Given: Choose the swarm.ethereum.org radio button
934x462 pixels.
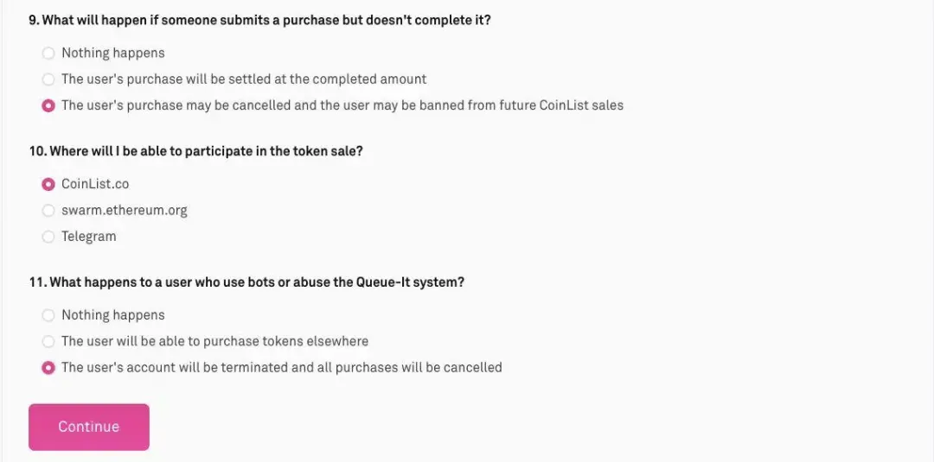Looking at the screenshot, I should (x=48, y=210).
